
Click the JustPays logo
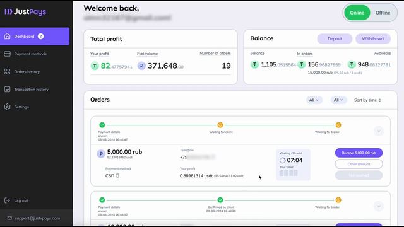point(25,11)
